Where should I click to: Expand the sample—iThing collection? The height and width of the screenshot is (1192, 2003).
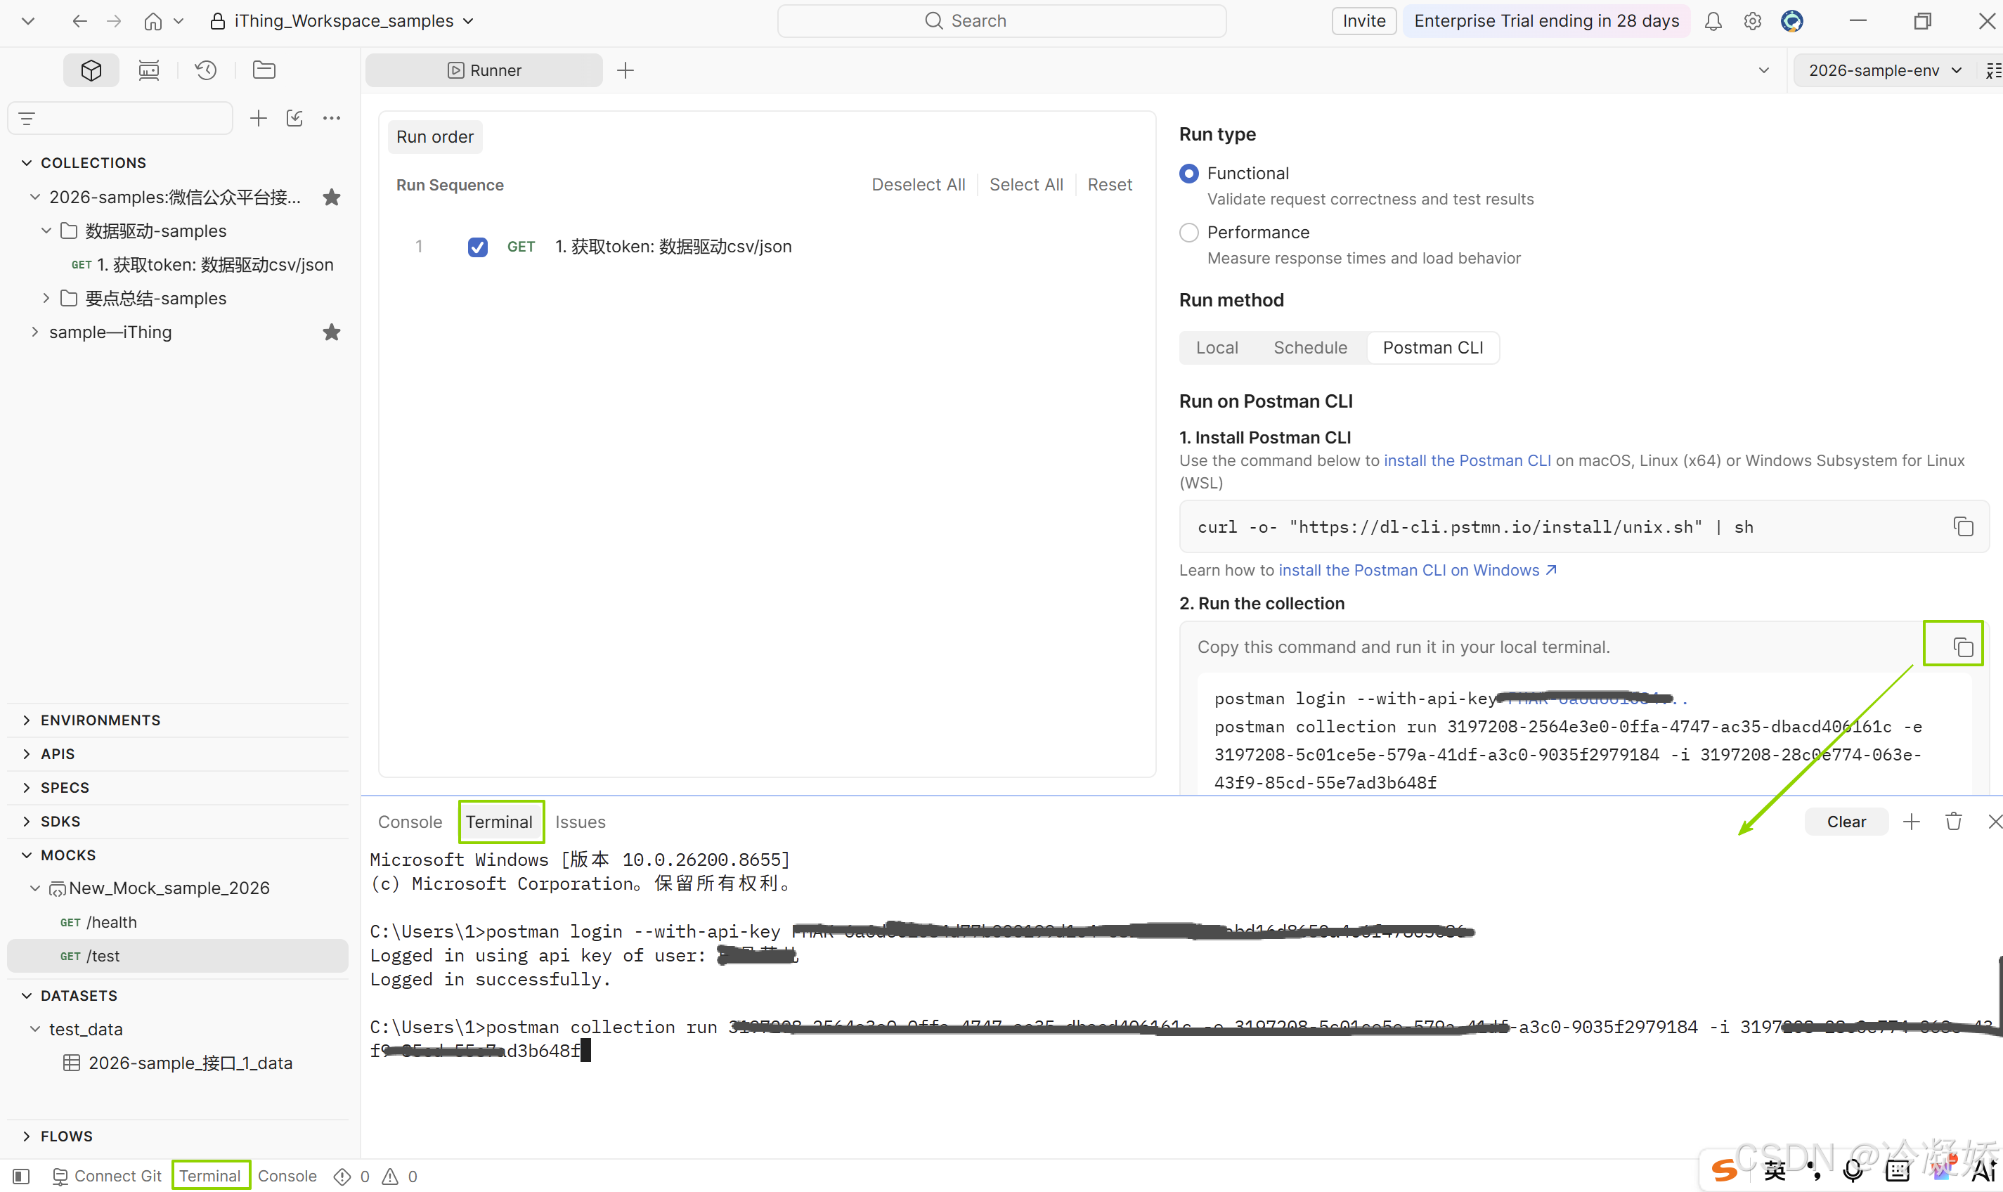coord(34,332)
